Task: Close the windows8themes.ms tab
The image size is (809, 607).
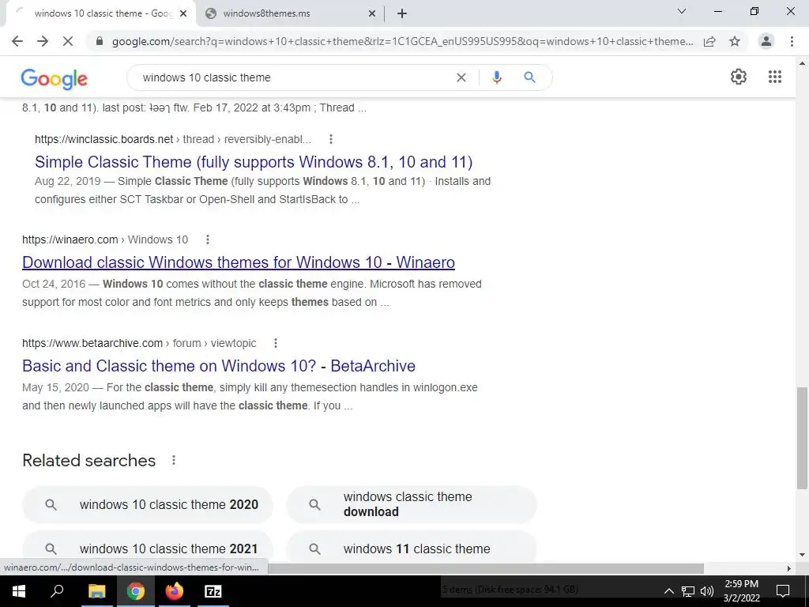Action: (371, 14)
